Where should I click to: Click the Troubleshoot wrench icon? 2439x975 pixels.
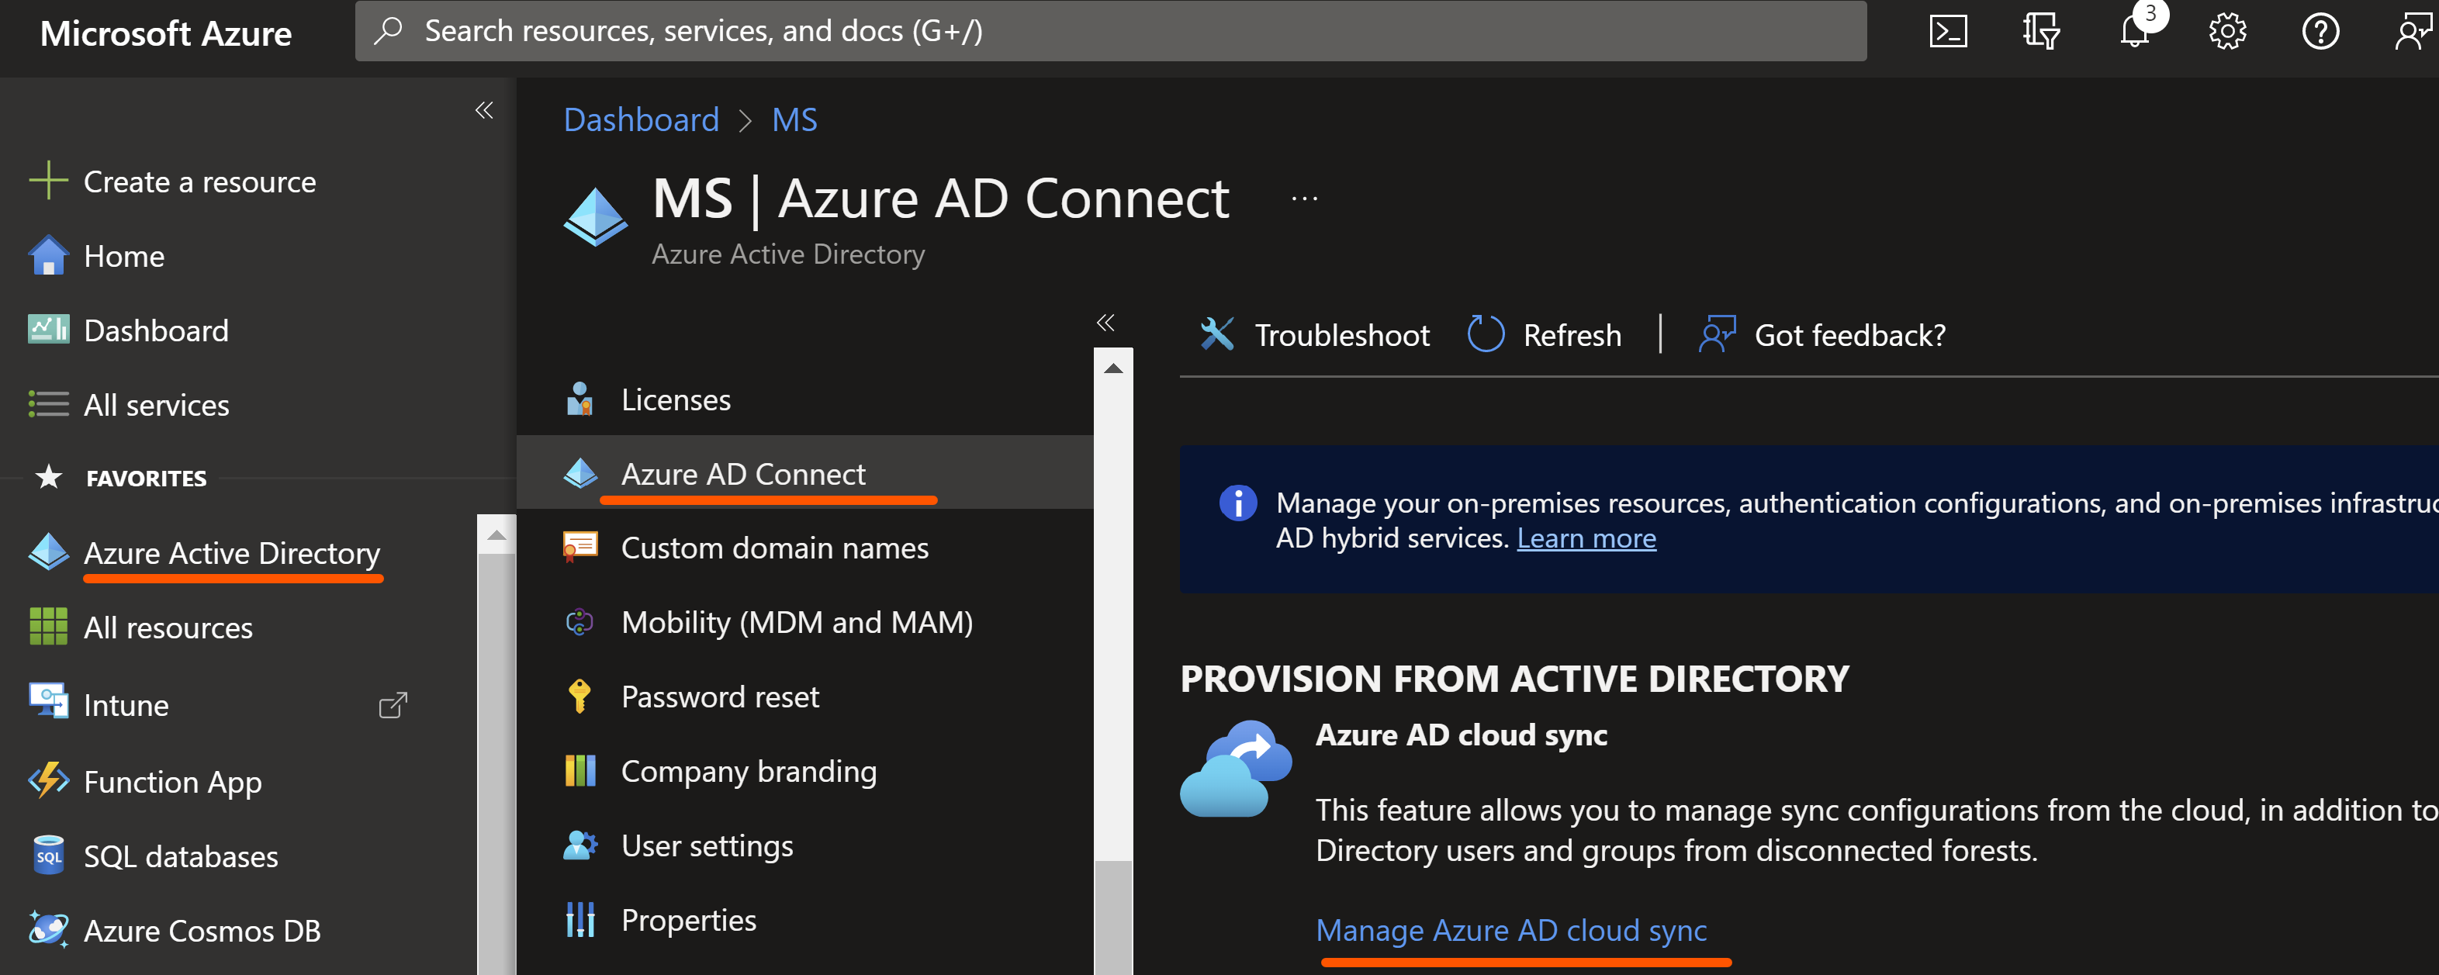pyautogui.click(x=1216, y=334)
